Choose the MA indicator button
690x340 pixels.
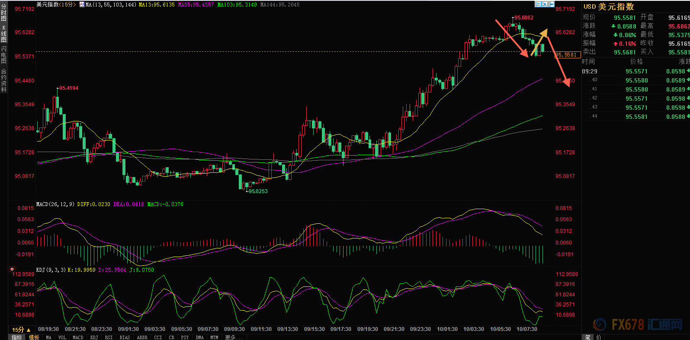tap(48, 337)
